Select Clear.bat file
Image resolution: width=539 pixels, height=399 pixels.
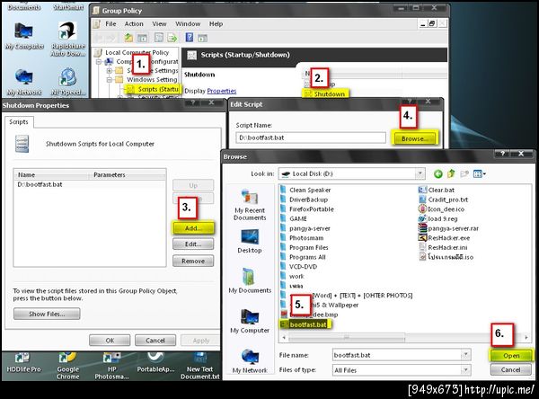(437, 190)
